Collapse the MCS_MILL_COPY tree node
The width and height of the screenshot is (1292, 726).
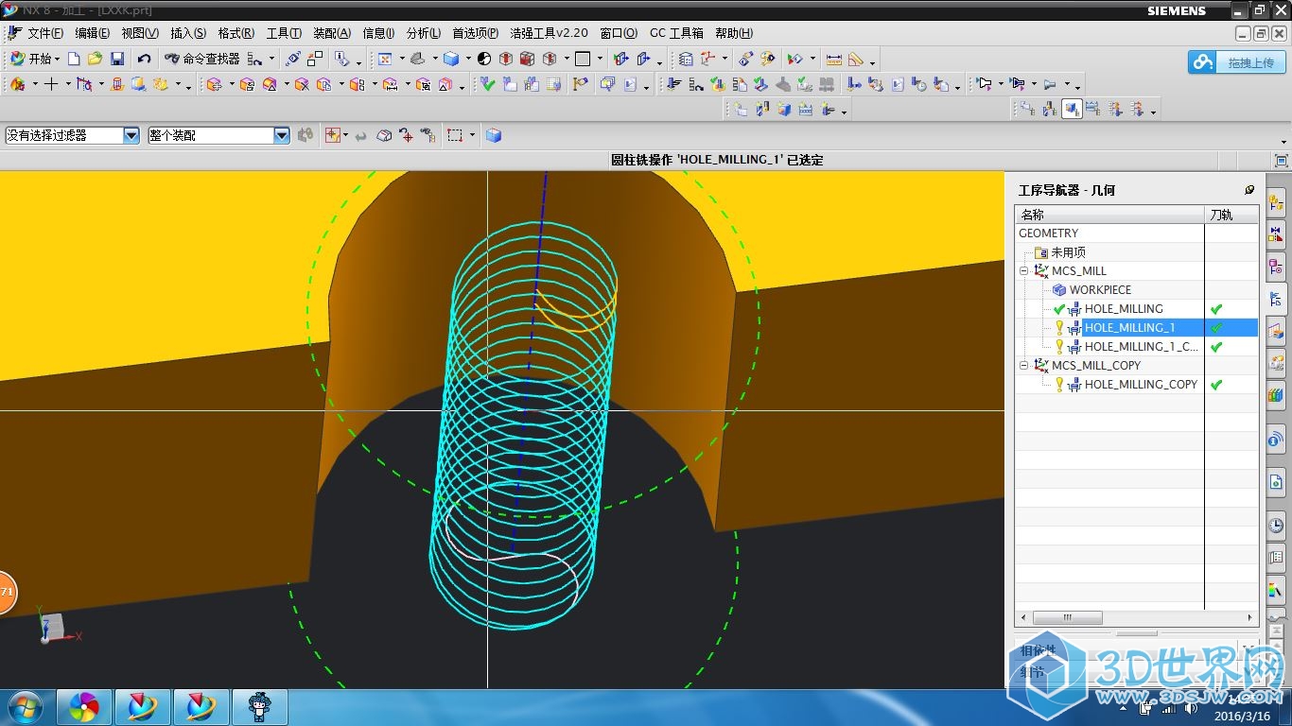tap(1024, 365)
